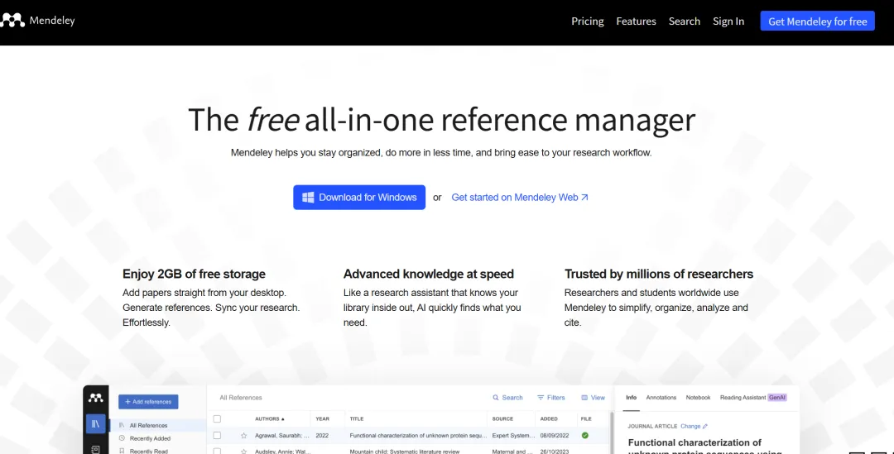Select the library icon in preview sidebar
The image size is (894, 454).
[x=96, y=423]
